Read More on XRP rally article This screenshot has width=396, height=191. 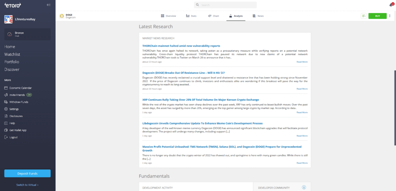point(302,112)
